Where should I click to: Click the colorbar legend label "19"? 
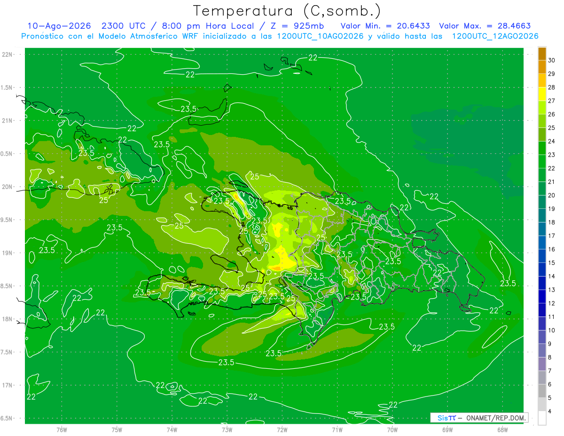coord(552,209)
